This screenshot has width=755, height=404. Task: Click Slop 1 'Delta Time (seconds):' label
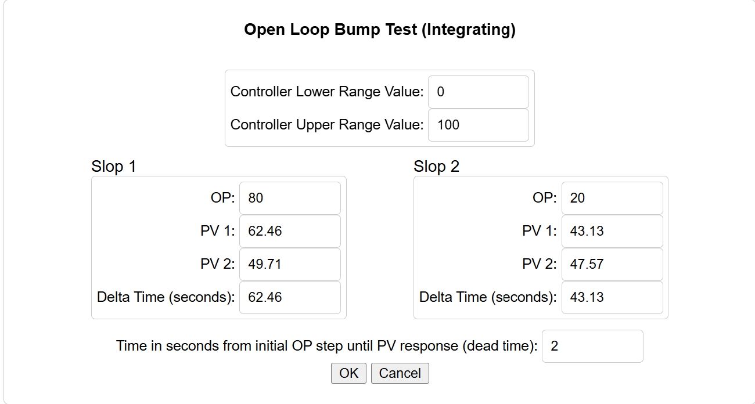(x=166, y=297)
